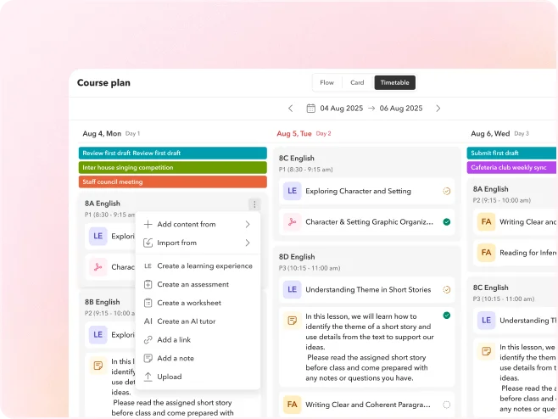
Task: Click the LE icon for Understanding Theme in Short Stories
Action: coord(292,289)
